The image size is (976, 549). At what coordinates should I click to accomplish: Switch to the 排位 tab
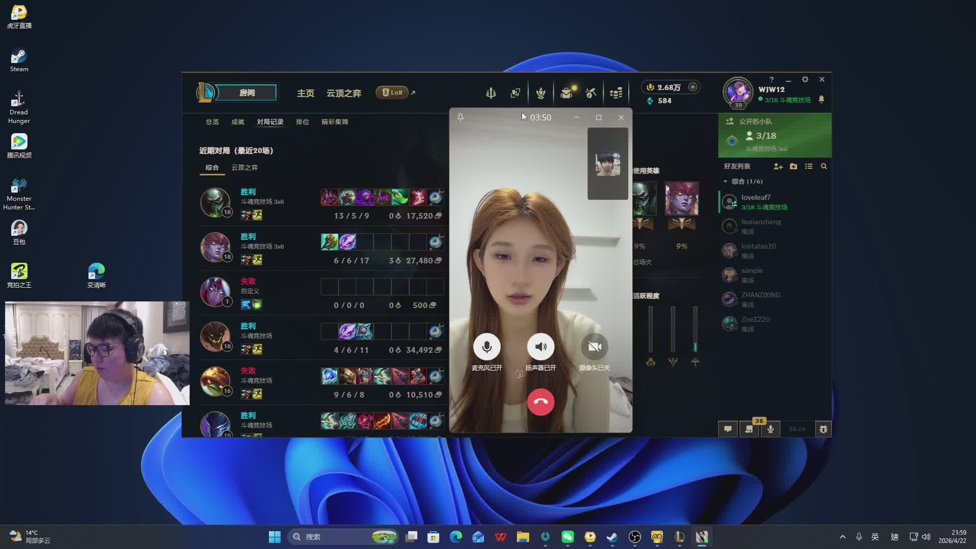click(x=302, y=122)
